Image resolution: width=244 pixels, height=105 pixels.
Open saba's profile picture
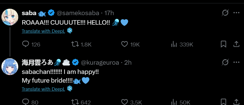[10, 17]
